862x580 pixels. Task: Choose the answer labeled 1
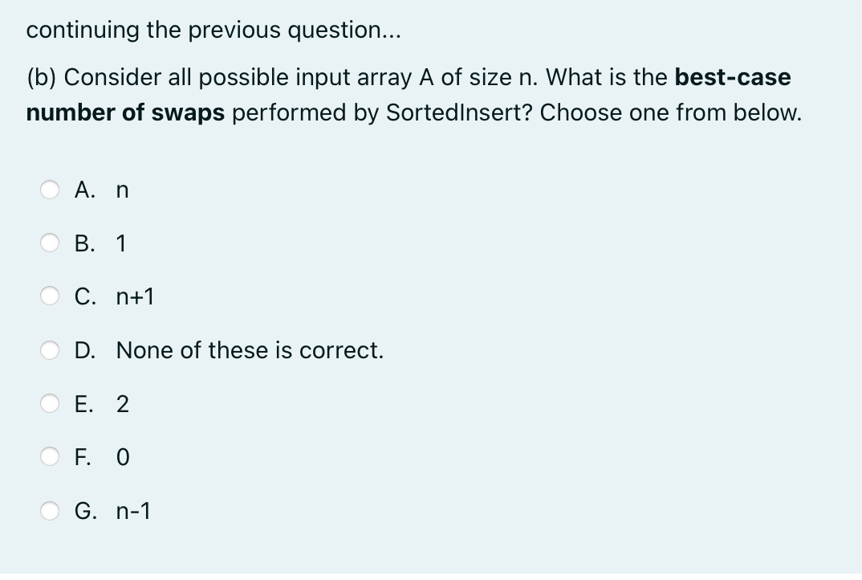coord(120,243)
